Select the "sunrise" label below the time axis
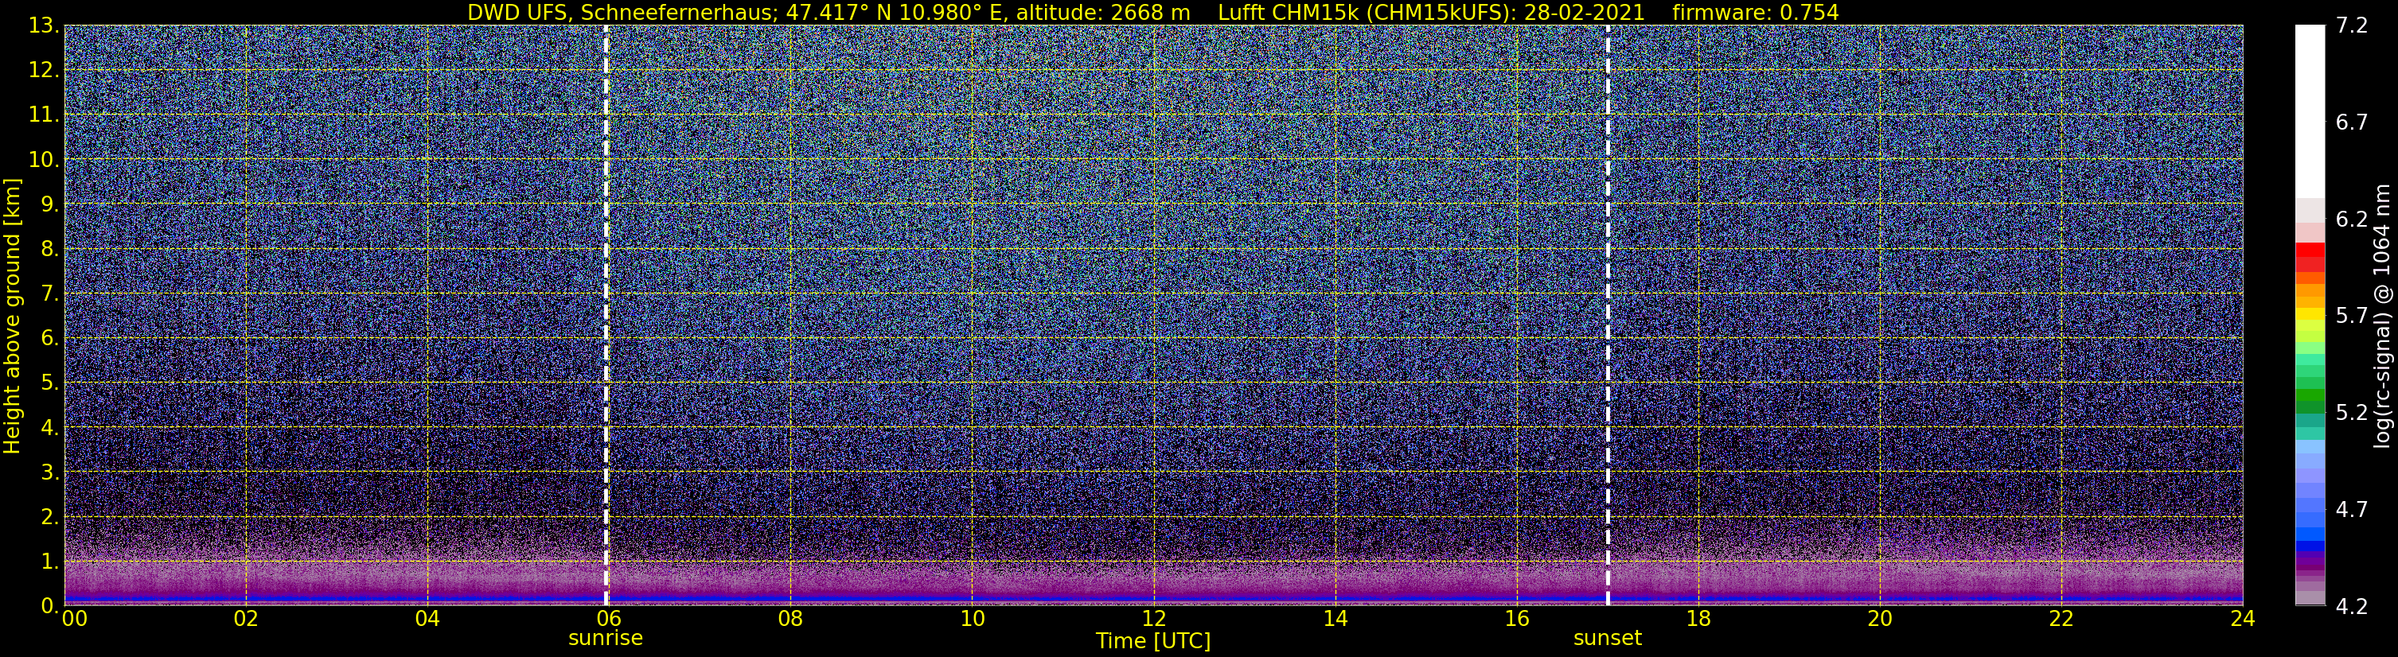The height and width of the screenshot is (657, 2398). [x=606, y=639]
